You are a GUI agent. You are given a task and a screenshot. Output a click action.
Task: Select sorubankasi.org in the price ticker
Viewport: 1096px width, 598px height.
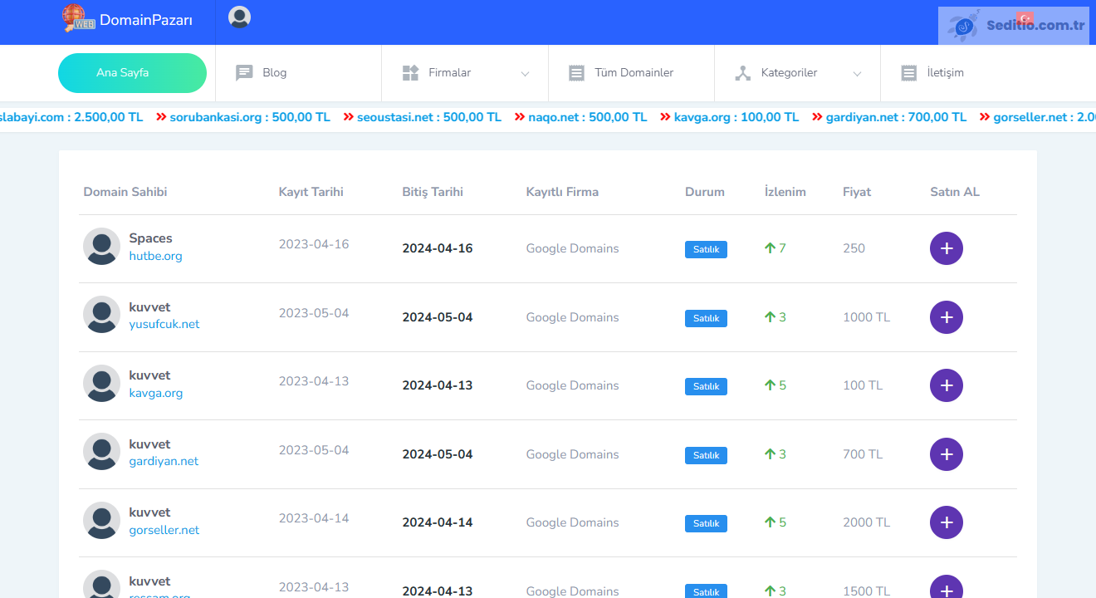pyautogui.click(x=217, y=117)
